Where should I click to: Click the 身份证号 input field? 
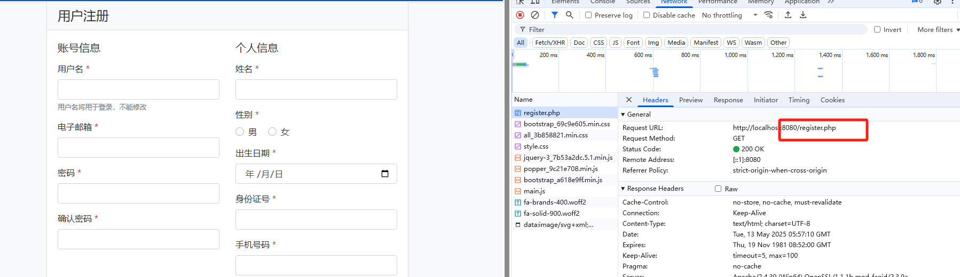(316, 219)
